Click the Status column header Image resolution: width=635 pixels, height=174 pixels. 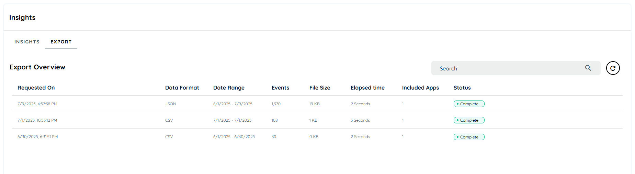pos(462,88)
